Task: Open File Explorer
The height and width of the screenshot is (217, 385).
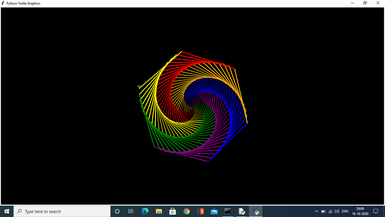Action: 159,211
